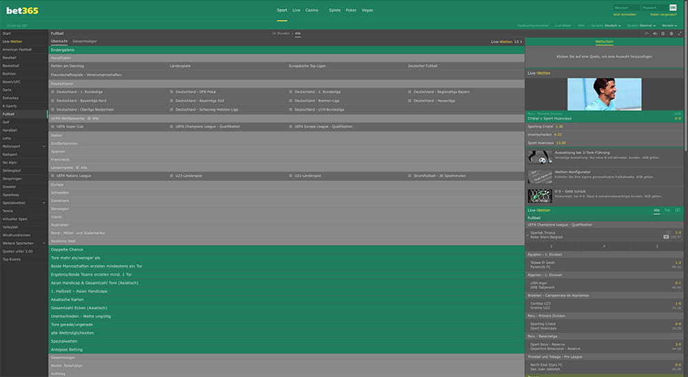Check Deutschland - Regionalliga Bayern checkbox
The height and width of the screenshot is (377, 688).
410,91
